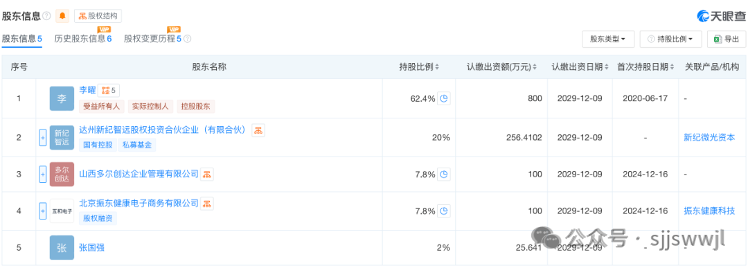Click the help icon beside 股东信息 title
Viewport: 748px width, 268px height.
pyautogui.click(x=47, y=16)
